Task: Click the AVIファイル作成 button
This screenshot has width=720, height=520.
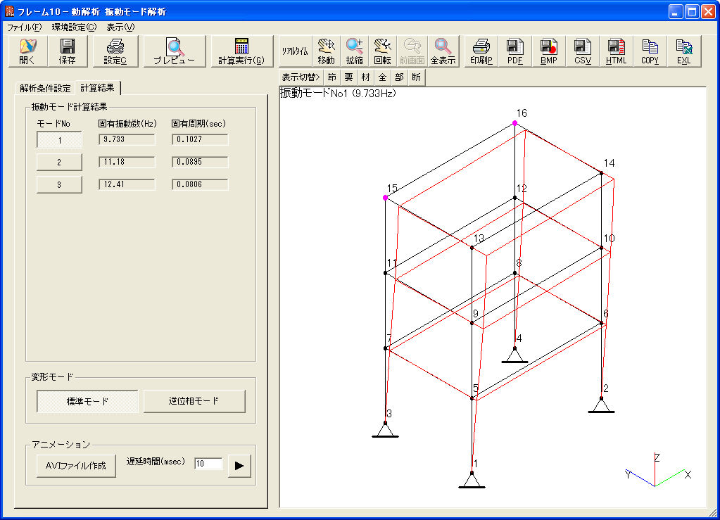Action: point(76,466)
